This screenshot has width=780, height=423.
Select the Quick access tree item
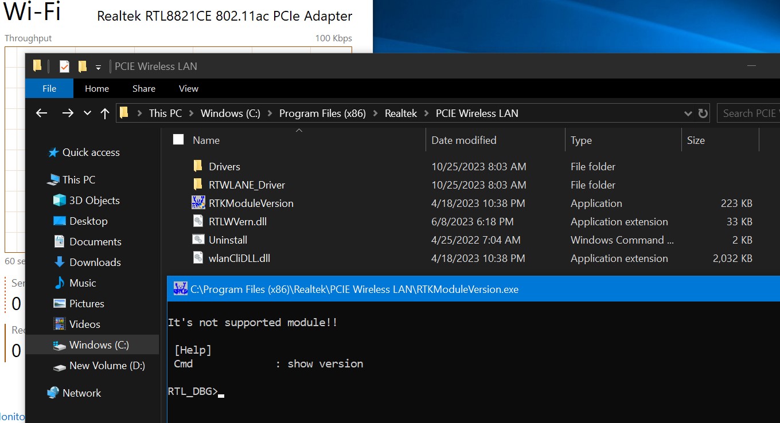[91, 152]
